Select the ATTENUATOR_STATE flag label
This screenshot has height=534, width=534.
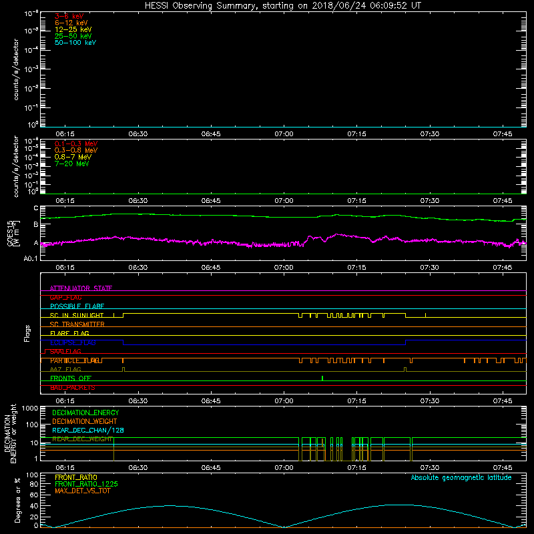pos(81,288)
